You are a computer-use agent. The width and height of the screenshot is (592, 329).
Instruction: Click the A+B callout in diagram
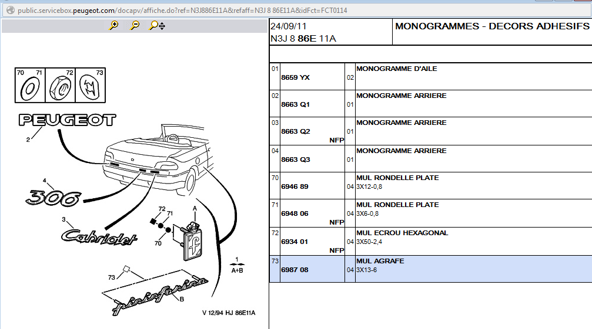237,271
